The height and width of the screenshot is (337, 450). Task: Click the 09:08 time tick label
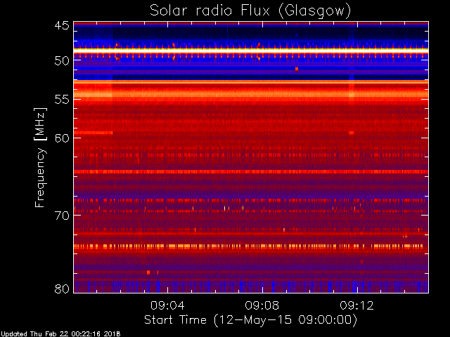point(262,305)
